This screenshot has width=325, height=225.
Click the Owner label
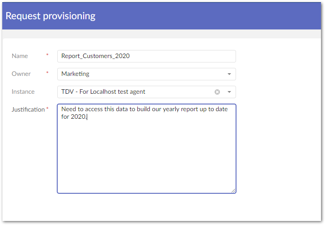(21, 74)
